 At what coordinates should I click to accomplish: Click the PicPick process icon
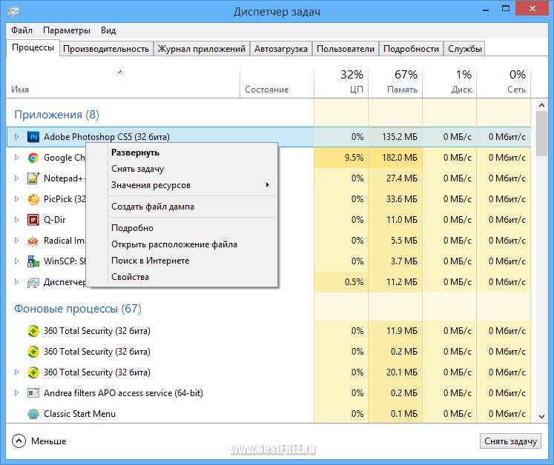tap(33, 199)
